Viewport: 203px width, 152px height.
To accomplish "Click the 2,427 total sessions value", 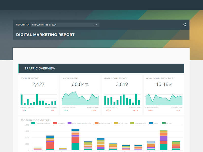I will pos(38,84).
